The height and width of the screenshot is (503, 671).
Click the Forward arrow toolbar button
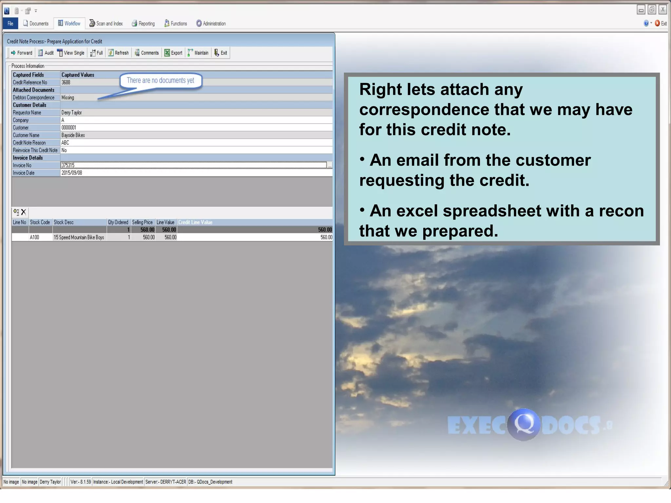coord(22,53)
